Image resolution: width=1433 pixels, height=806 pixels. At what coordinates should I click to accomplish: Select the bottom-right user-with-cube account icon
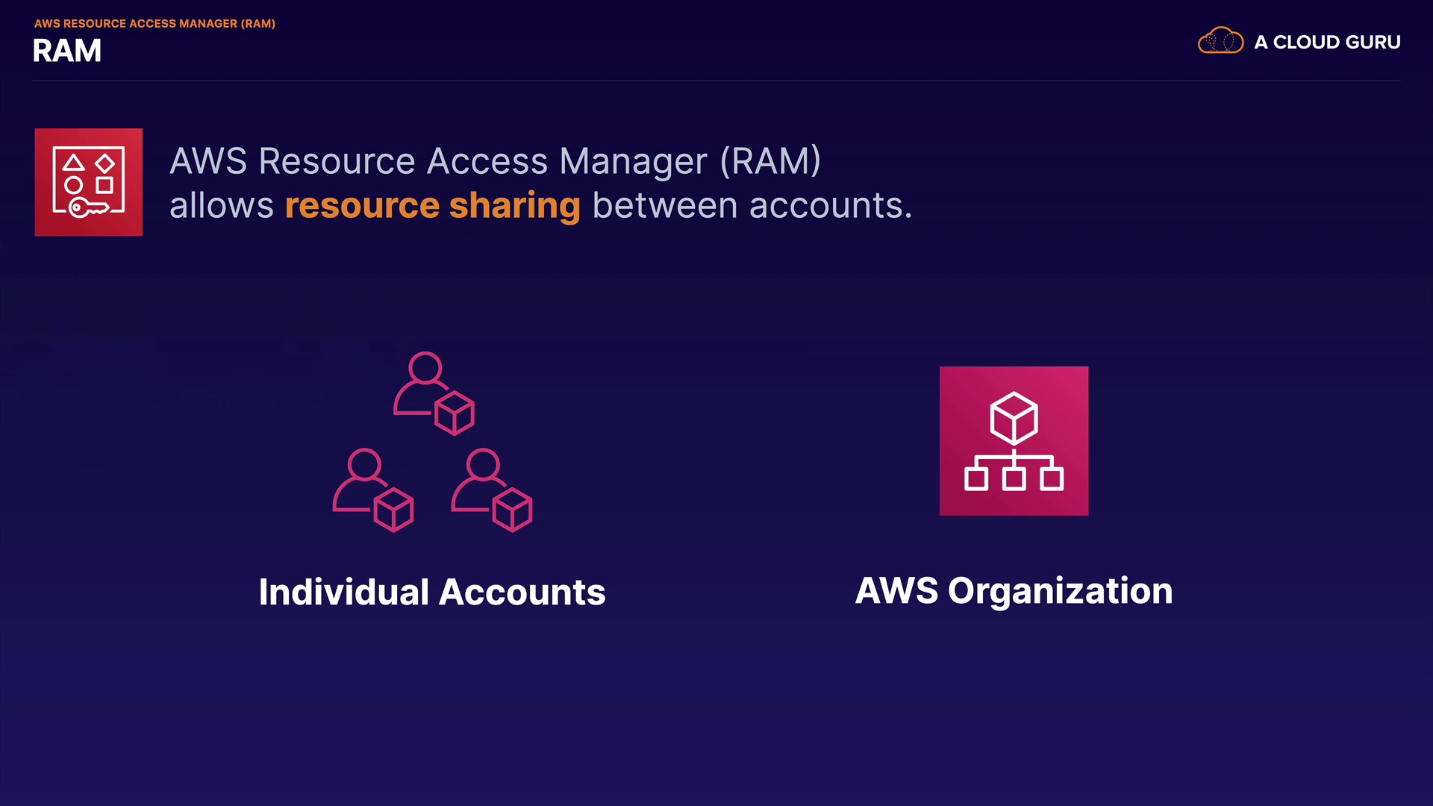click(490, 490)
